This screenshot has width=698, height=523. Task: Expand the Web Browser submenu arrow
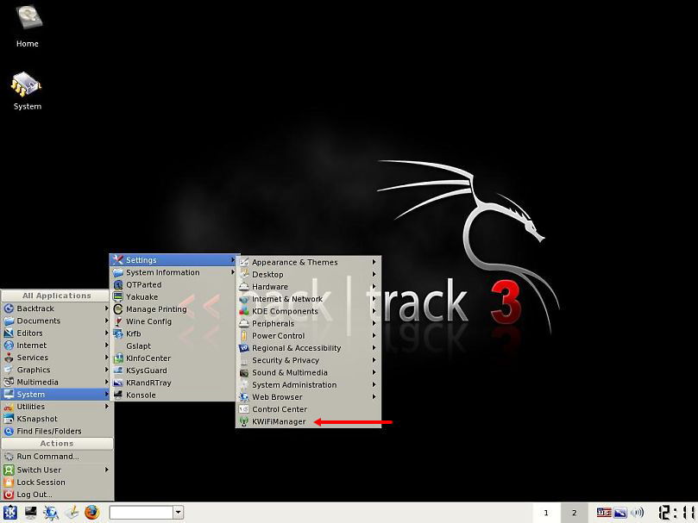tap(374, 396)
